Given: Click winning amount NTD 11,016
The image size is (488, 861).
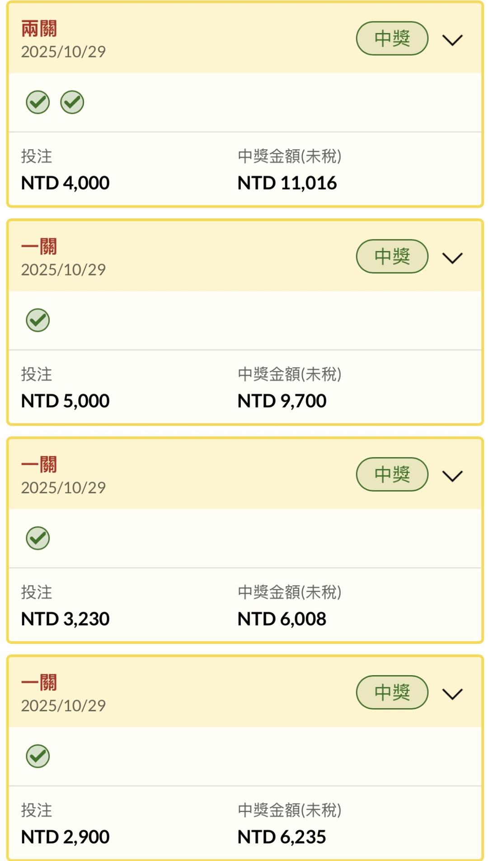Looking at the screenshot, I should point(287,183).
